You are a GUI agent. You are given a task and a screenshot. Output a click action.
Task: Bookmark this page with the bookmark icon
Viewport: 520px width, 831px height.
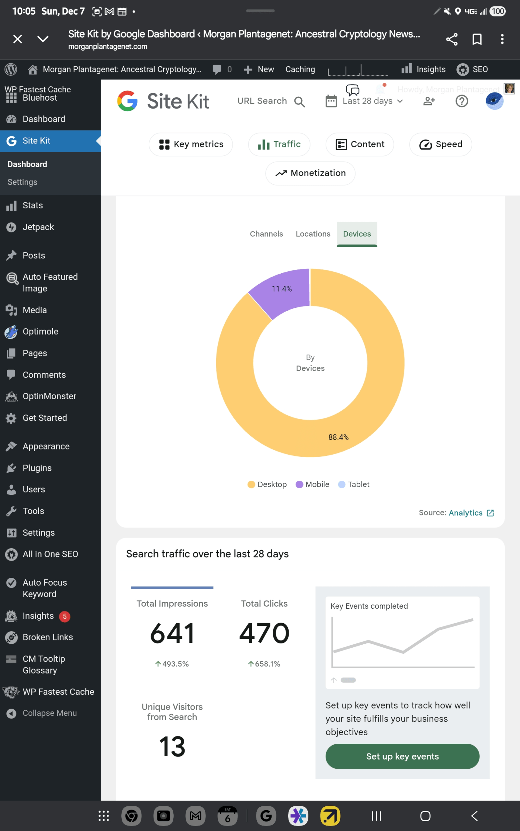(477, 39)
